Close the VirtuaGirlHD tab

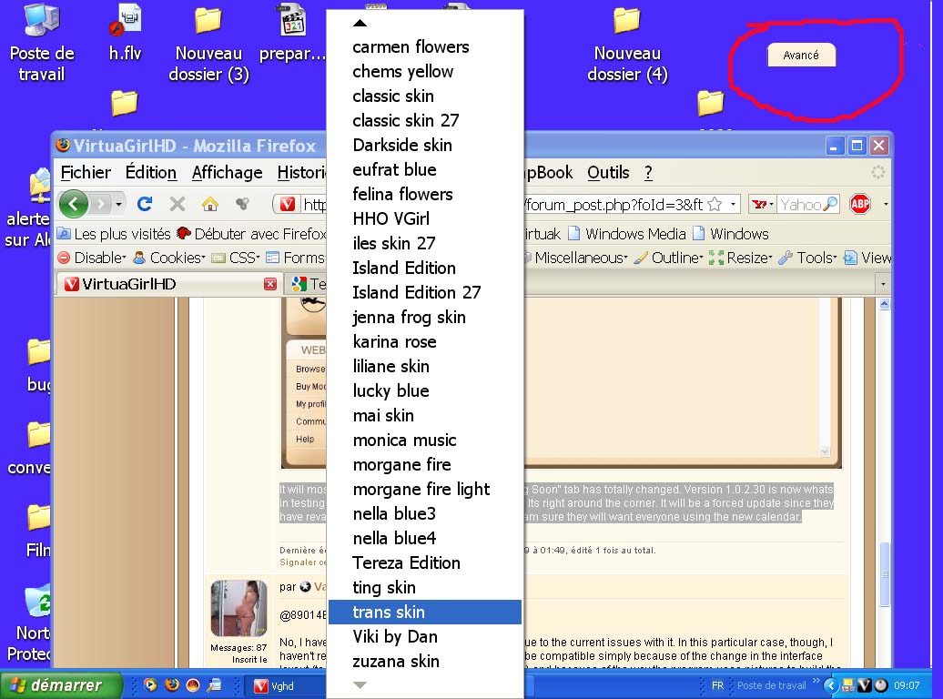point(270,284)
